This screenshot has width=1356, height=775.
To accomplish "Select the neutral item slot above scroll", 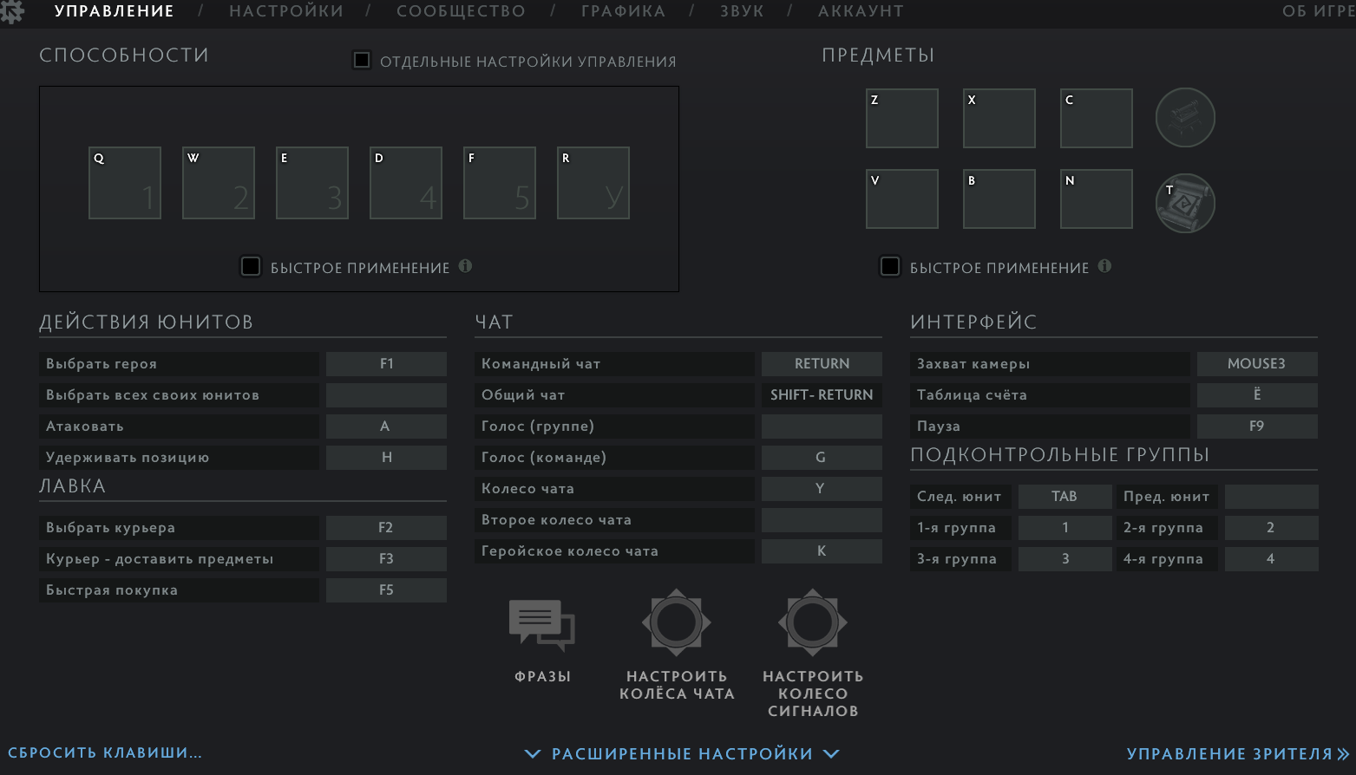I will tap(1185, 117).
